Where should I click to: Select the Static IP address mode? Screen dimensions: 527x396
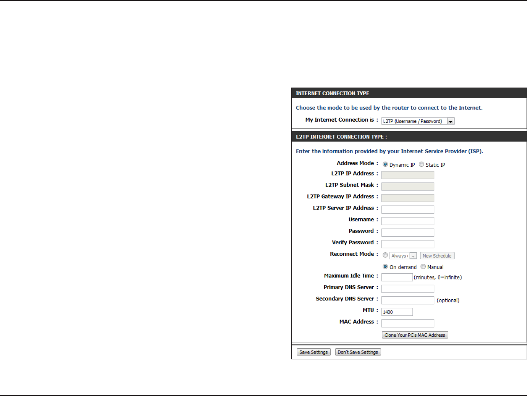click(421, 164)
